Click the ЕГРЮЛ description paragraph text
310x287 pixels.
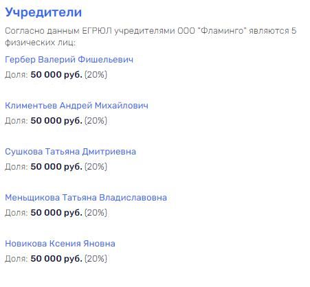[x=151, y=36]
